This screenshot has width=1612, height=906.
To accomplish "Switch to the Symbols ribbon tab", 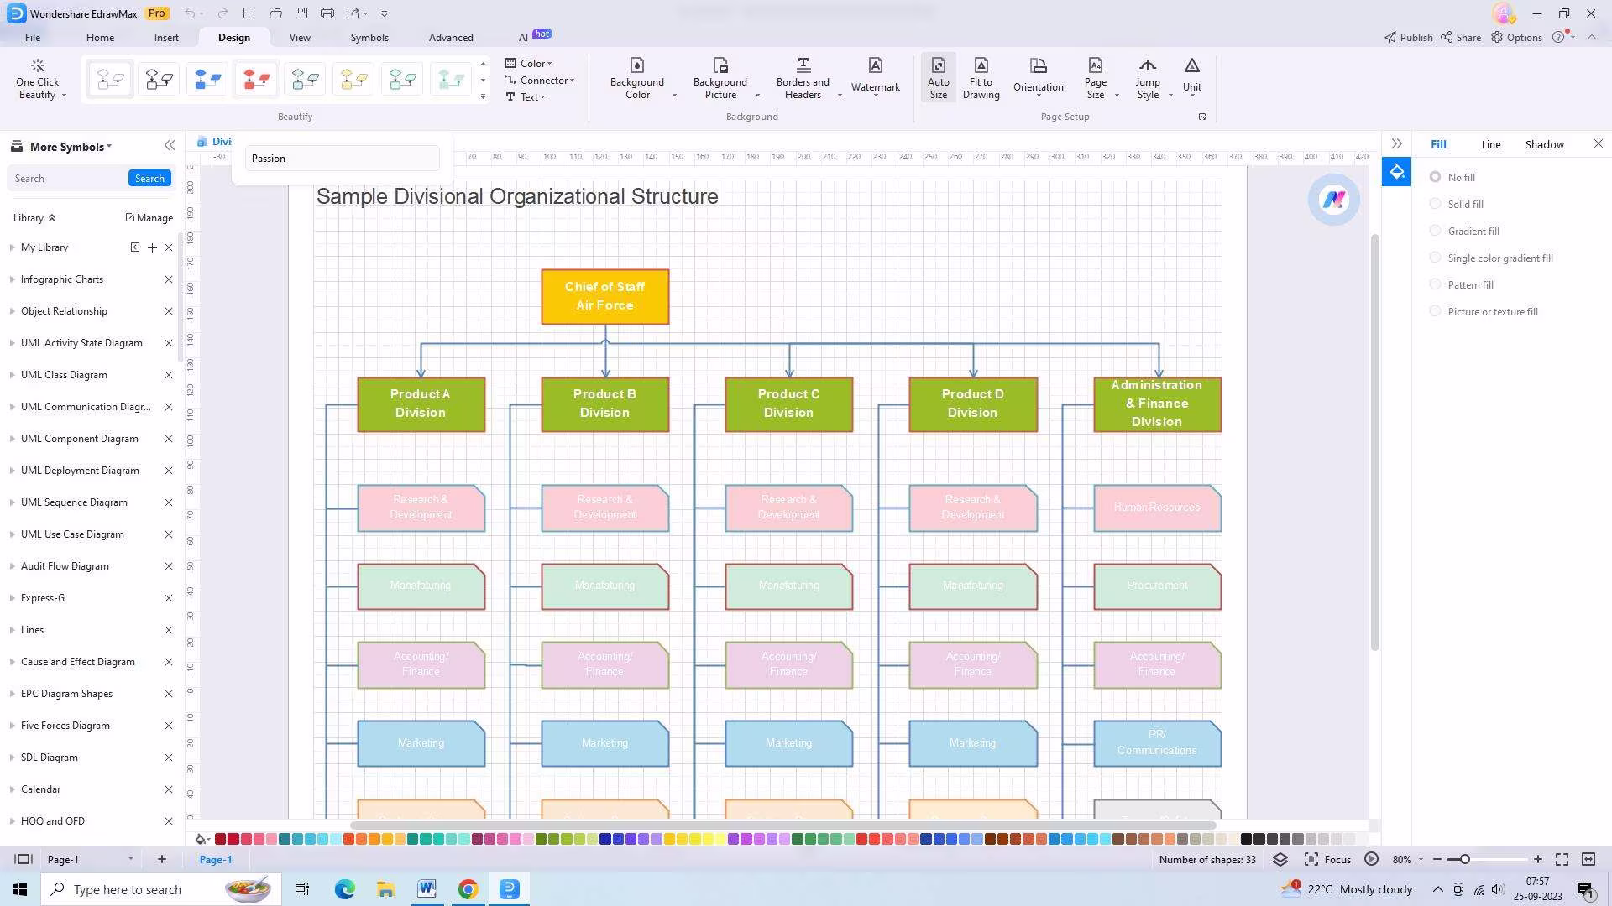I will (x=369, y=38).
